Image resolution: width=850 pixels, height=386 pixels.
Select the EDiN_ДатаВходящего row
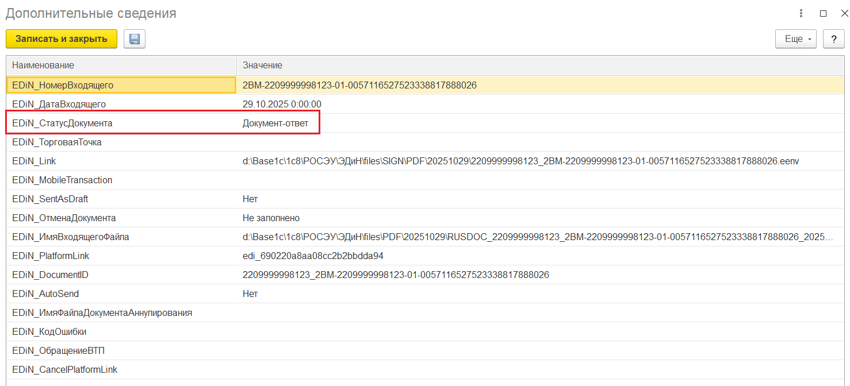coord(59,104)
